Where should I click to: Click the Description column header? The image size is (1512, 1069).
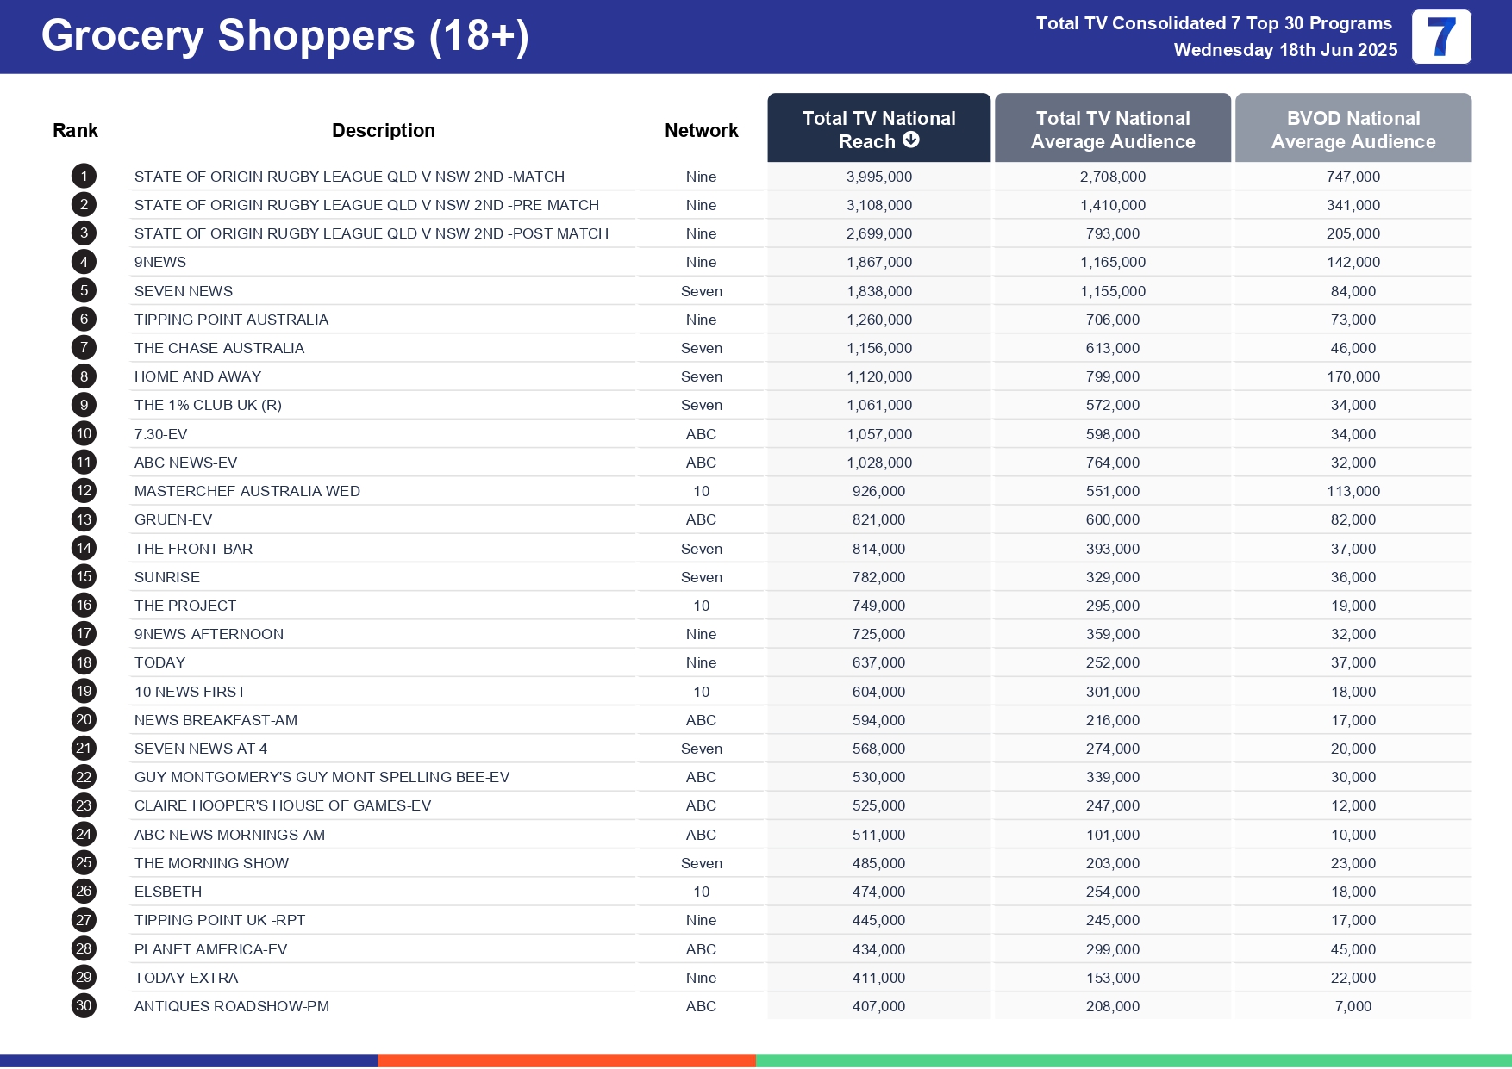pyautogui.click(x=383, y=130)
